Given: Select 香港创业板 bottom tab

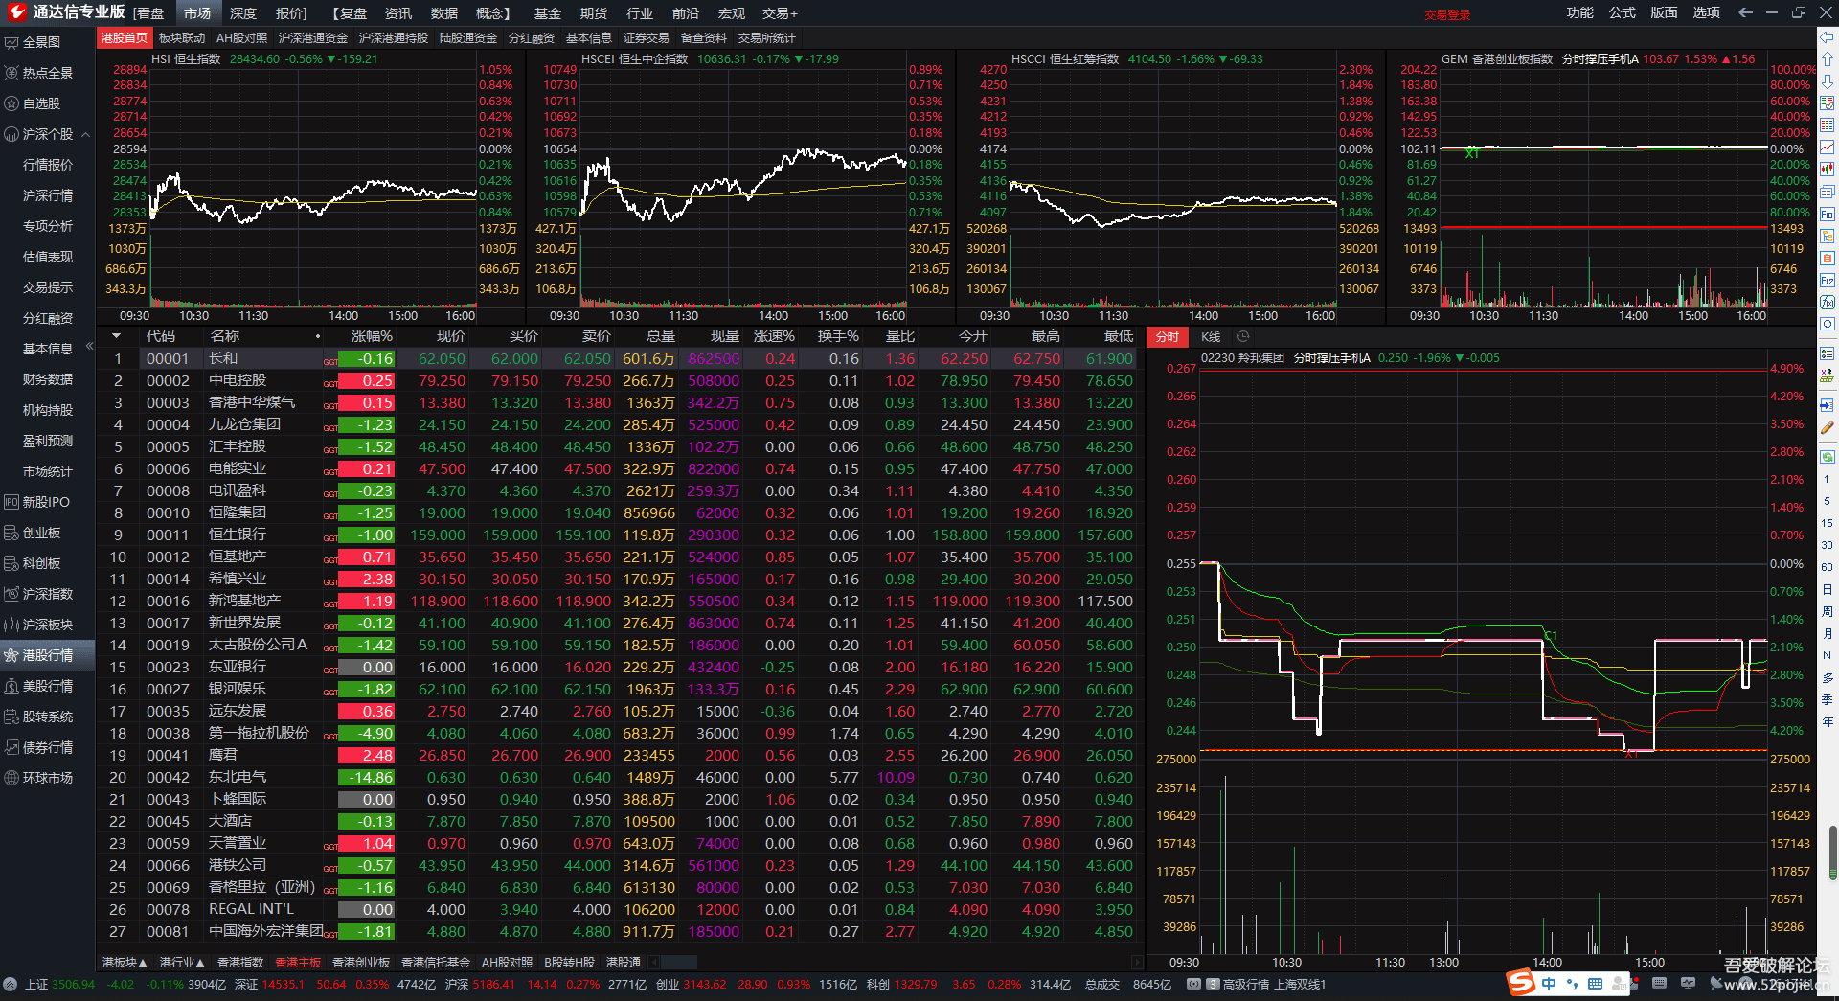Looking at the screenshot, I should tap(361, 962).
